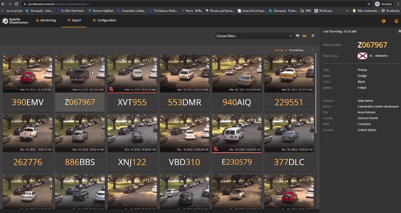This screenshot has height=213, width=401.
Task: Open the help question mark icon
Action: tap(383, 21)
